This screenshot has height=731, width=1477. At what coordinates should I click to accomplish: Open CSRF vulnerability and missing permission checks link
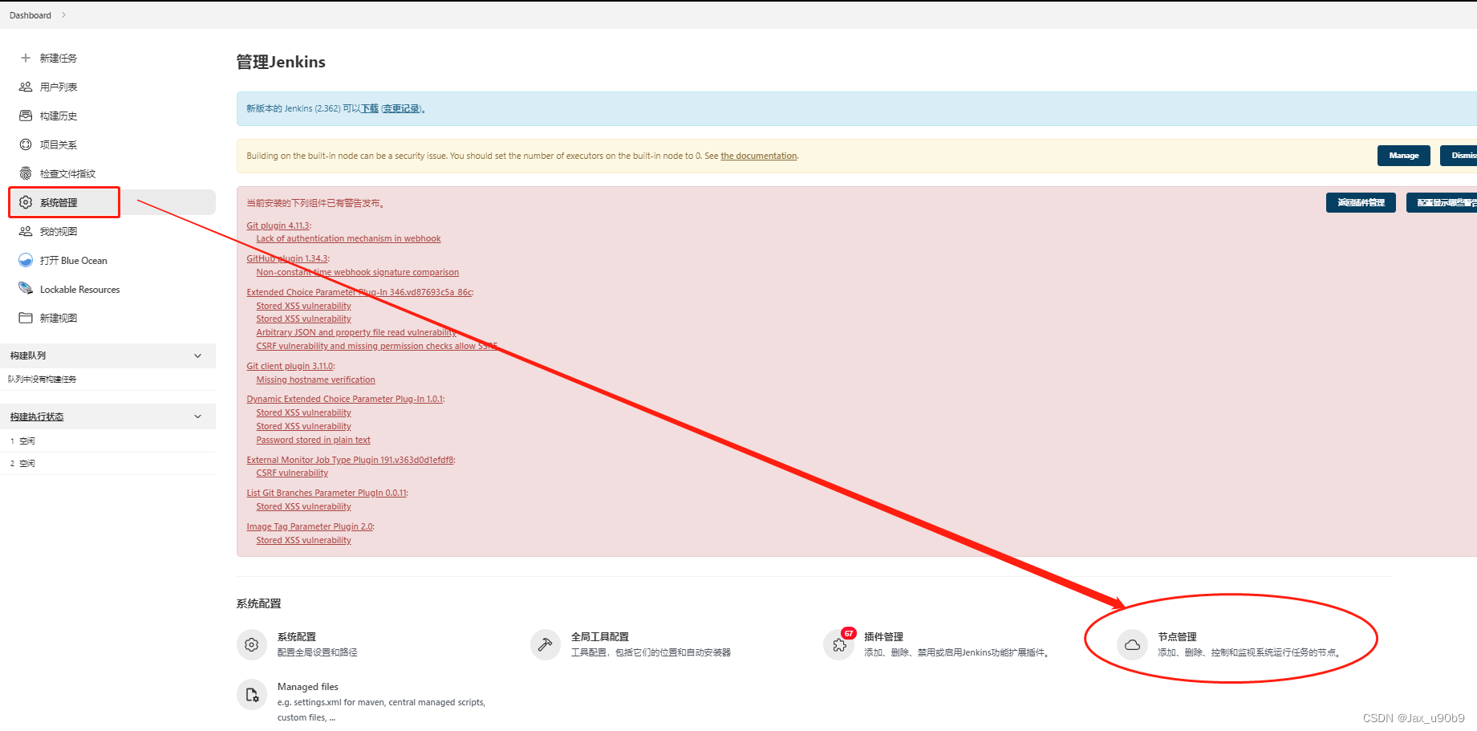[x=377, y=346]
